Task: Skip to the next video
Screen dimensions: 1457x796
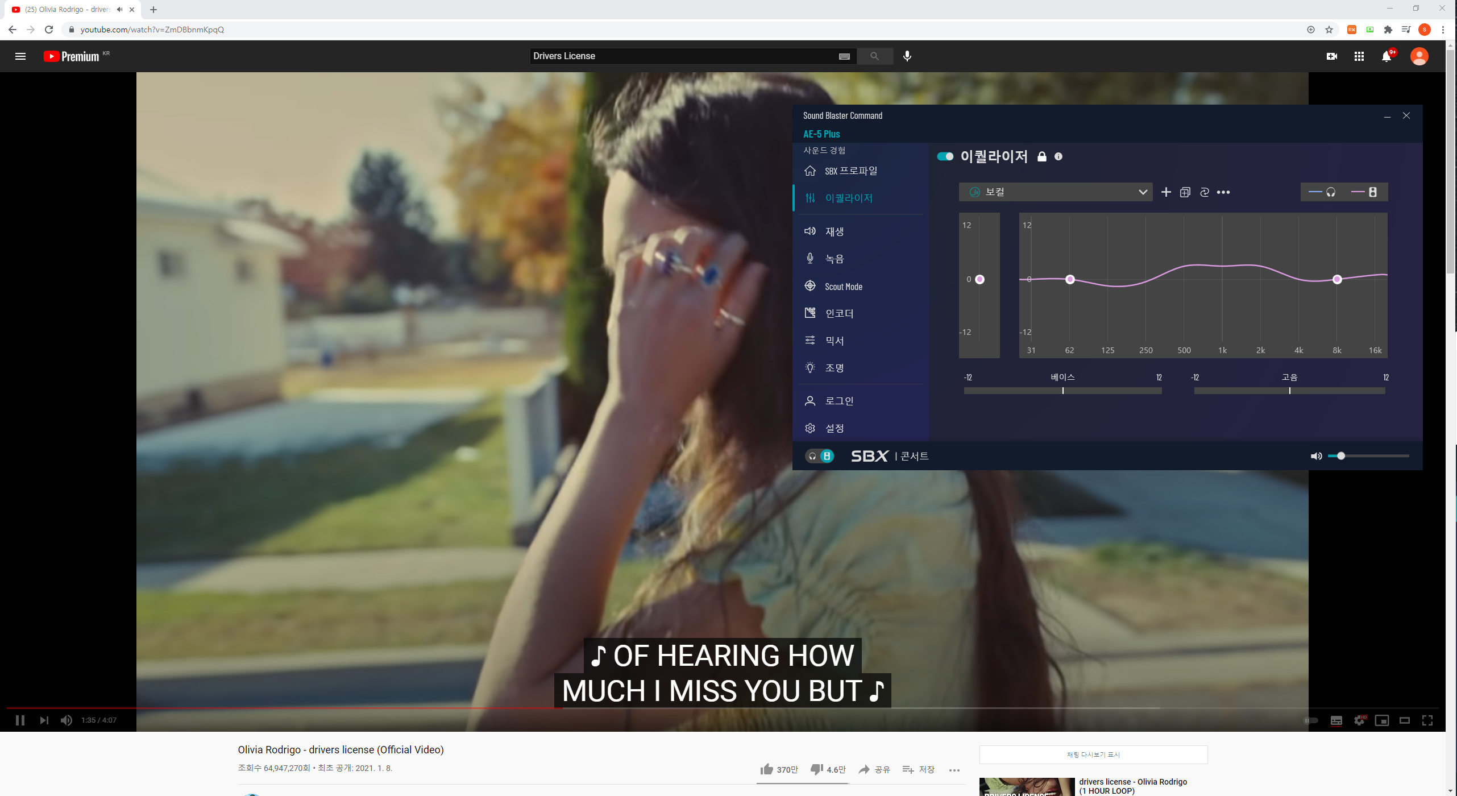Action: 44,720
